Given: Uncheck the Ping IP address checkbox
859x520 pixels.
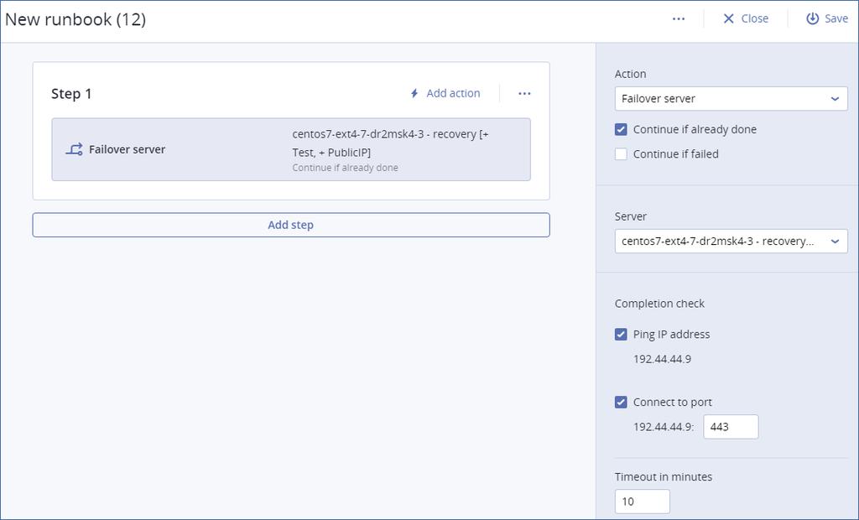Looking at the screenshot, I should pyautogui.click(x=621, y=335).
